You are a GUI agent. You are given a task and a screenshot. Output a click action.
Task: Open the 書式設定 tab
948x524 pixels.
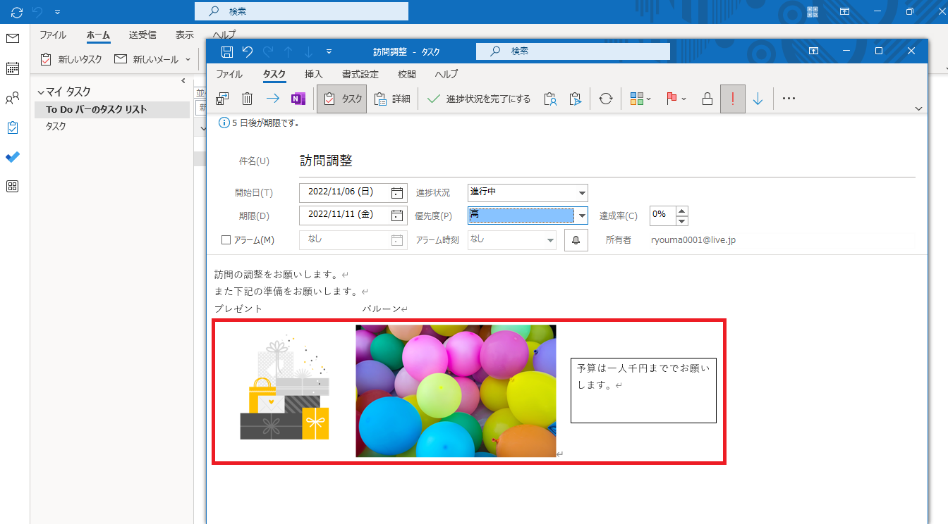click(x=360, y=74)
